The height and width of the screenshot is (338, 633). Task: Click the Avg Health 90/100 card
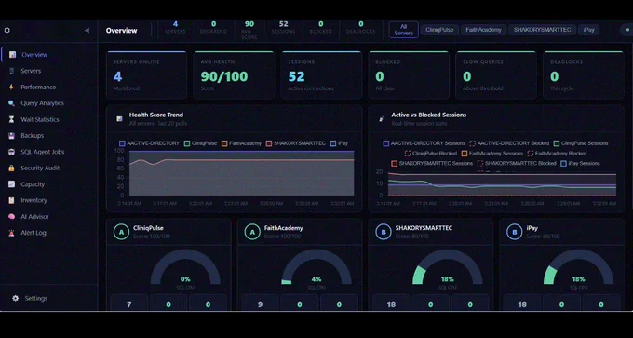tap(235, 75)
